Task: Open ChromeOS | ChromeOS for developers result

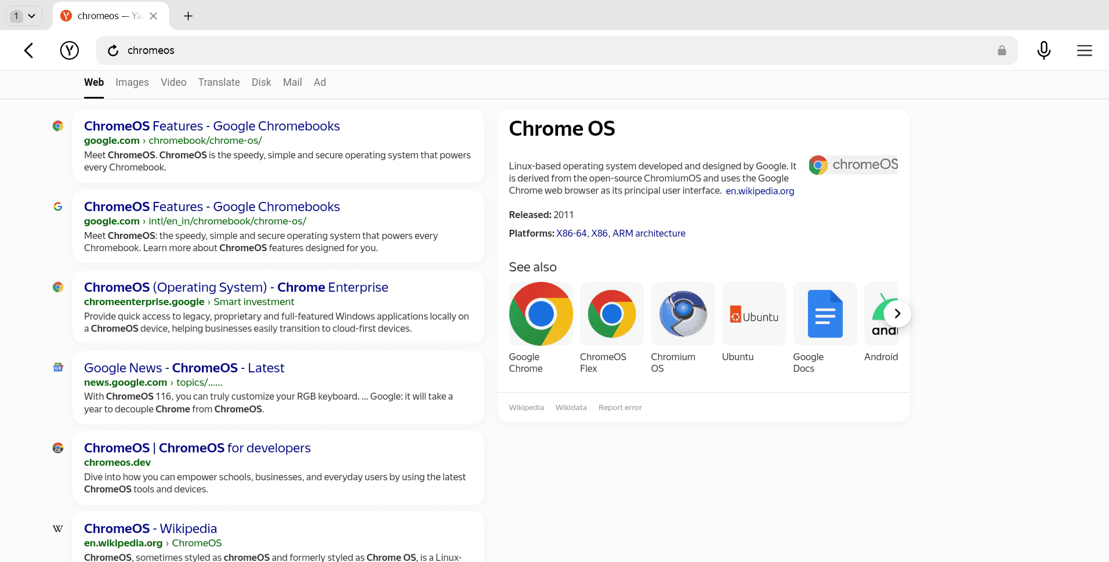Action: tap(197, 448)
